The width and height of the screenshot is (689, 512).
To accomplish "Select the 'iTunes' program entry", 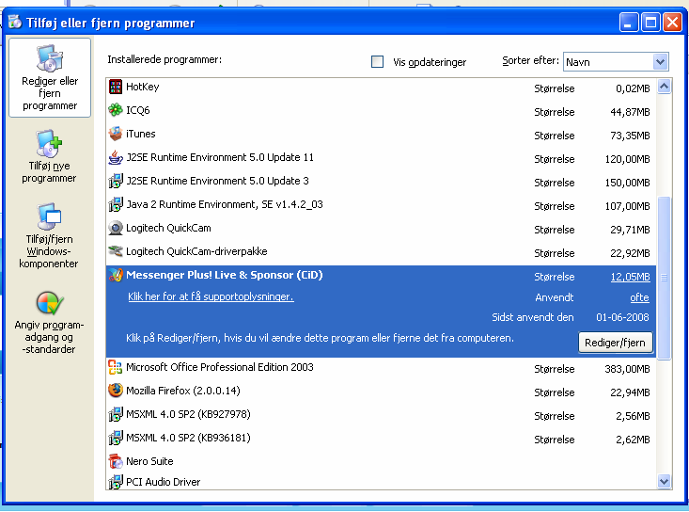I will pos(141,134).
